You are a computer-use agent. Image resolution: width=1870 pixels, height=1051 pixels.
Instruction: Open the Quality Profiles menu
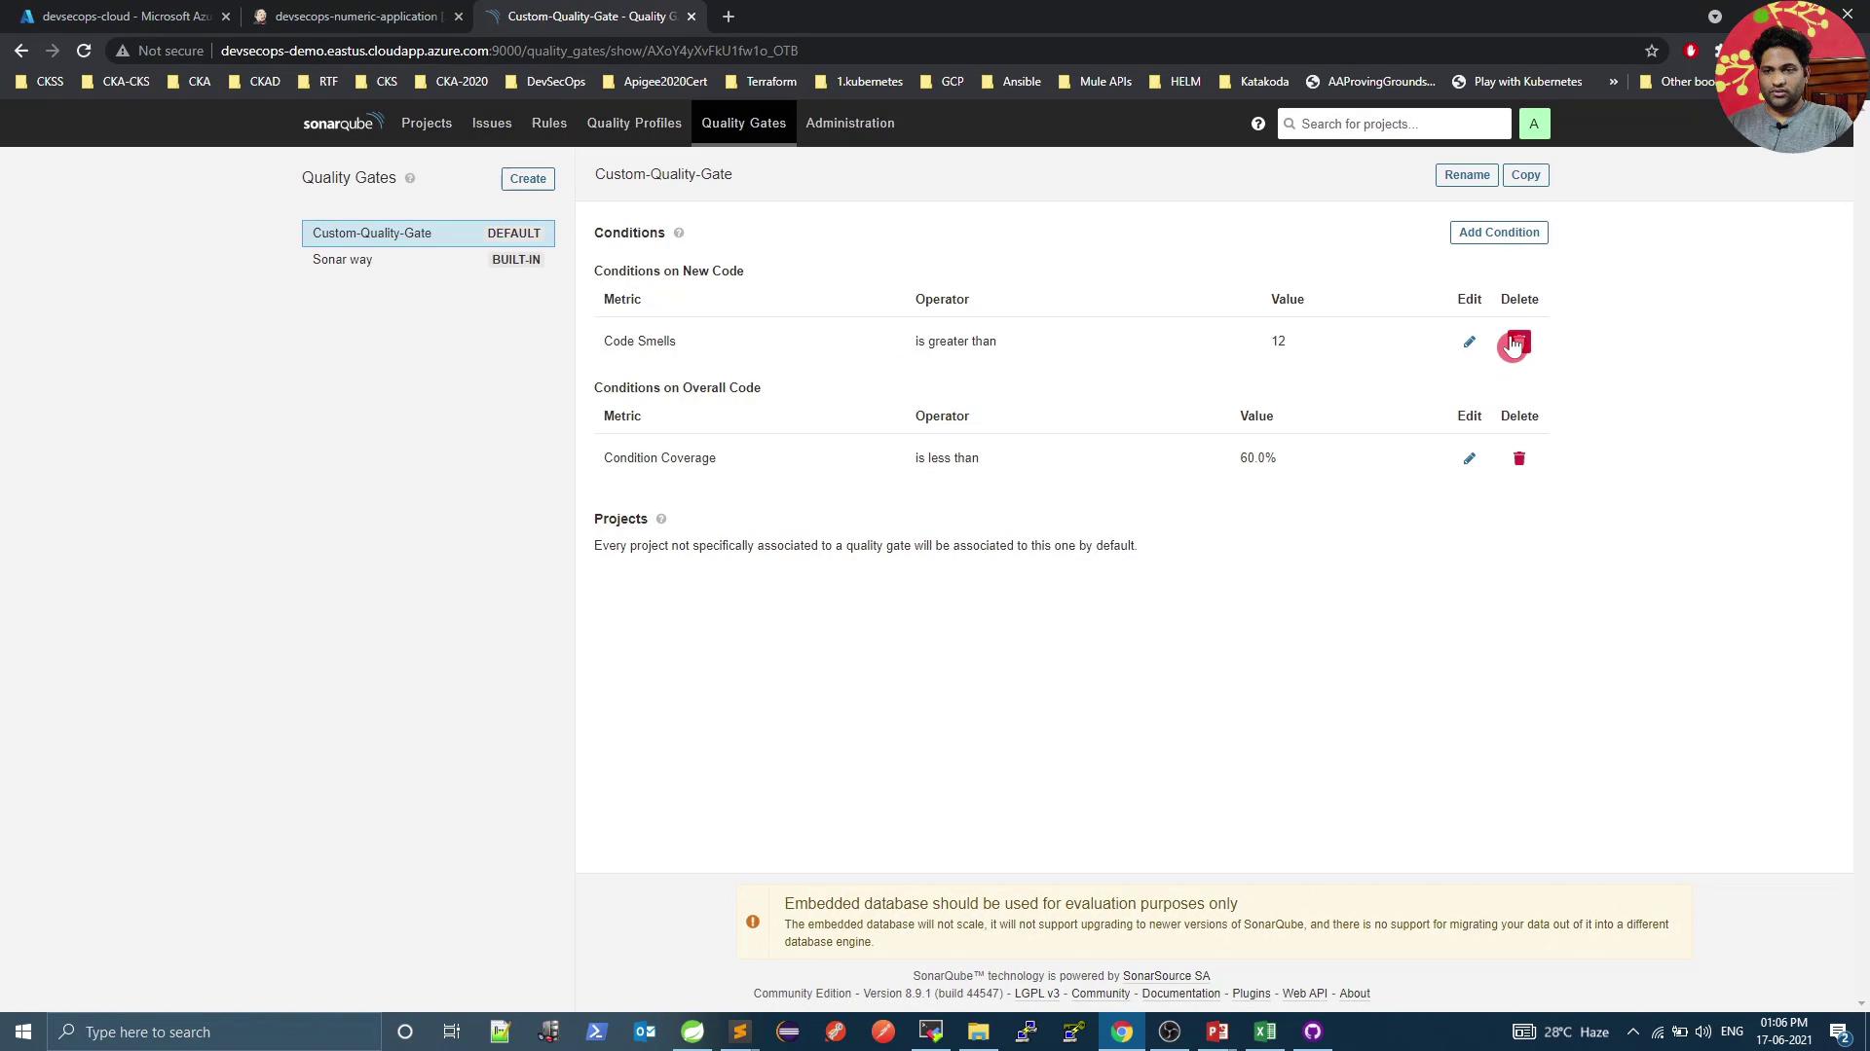633,124
